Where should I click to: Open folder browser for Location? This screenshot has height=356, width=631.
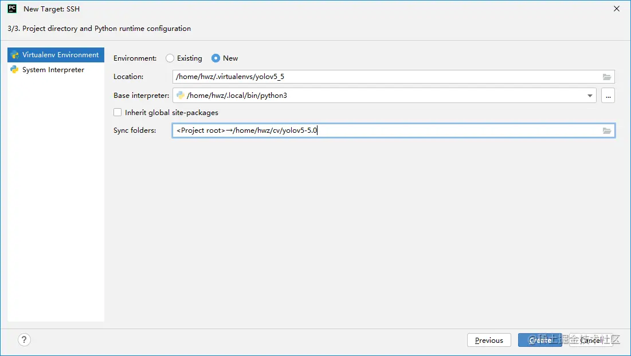point(607,77)
